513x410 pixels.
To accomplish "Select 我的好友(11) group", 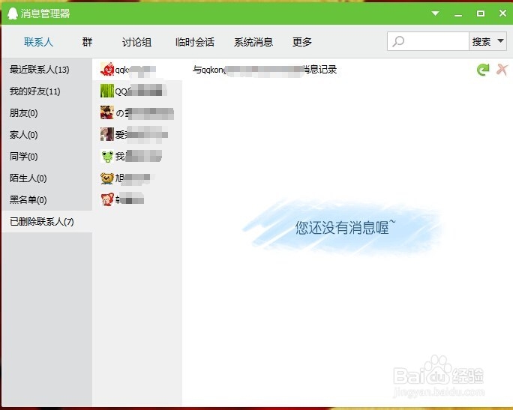I will click(46, 91).
